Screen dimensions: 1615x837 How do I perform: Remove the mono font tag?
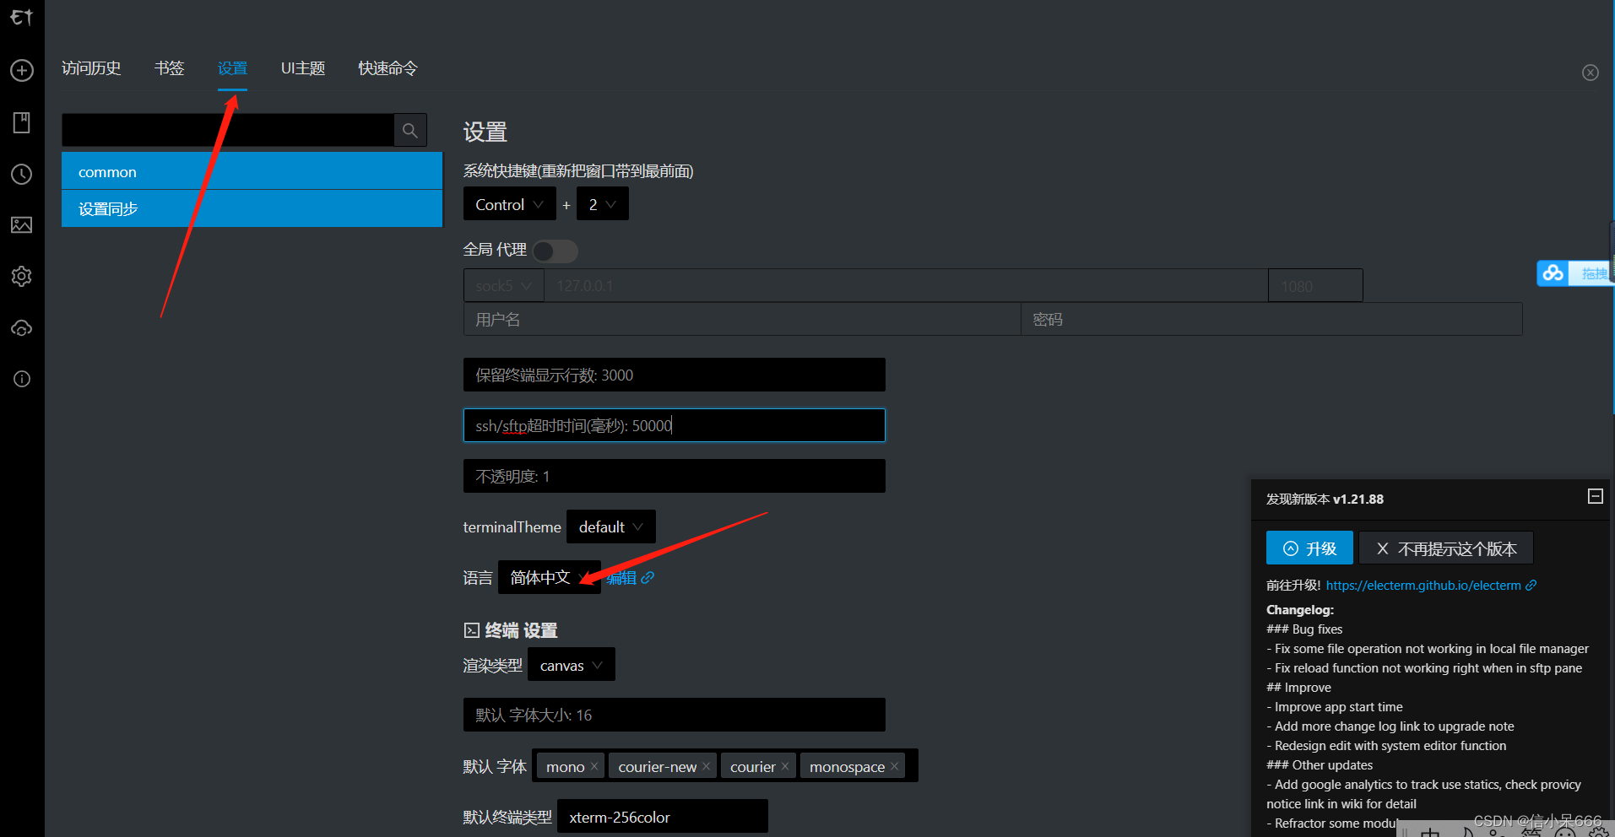click(x=594, y=766)
